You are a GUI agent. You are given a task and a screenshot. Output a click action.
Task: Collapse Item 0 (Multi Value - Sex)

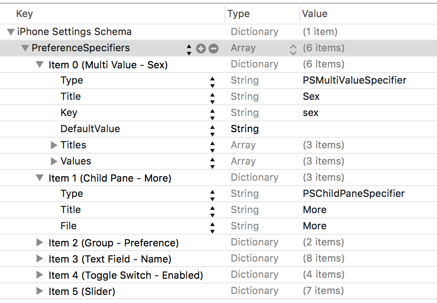click(40, 65)
